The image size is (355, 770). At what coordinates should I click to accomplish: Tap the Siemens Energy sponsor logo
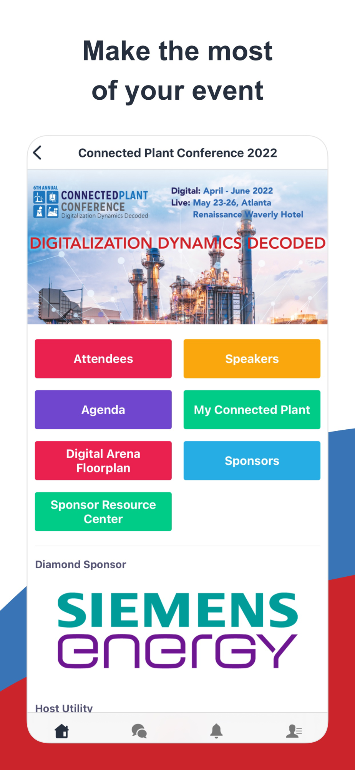177,630
